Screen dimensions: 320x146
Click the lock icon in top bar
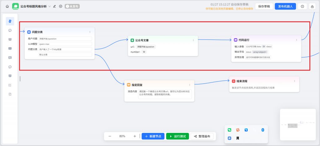(x=312, y=6)
